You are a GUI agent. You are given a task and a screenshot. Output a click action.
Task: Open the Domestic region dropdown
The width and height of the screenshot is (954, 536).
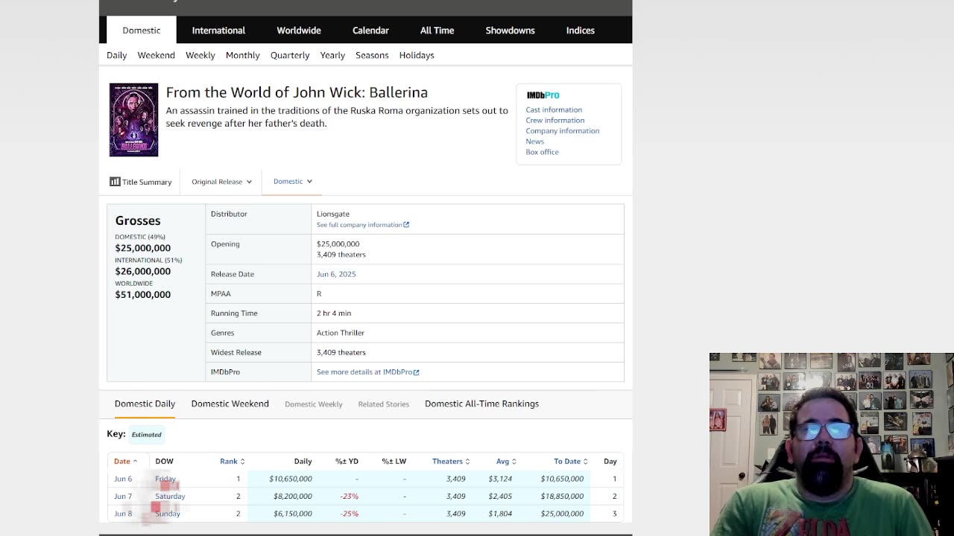(x=292, y=182)
